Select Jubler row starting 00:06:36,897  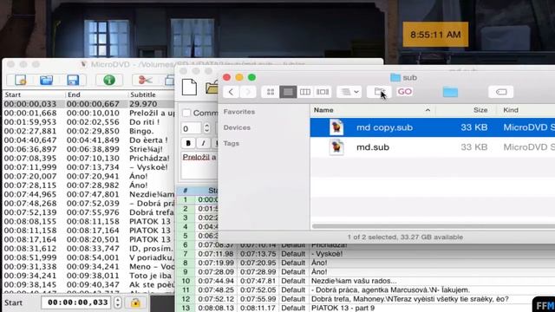pyautogui.click(x=88, y=149)
